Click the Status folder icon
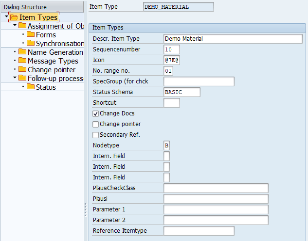Screen dimensions: 308x241 [31, 87]
